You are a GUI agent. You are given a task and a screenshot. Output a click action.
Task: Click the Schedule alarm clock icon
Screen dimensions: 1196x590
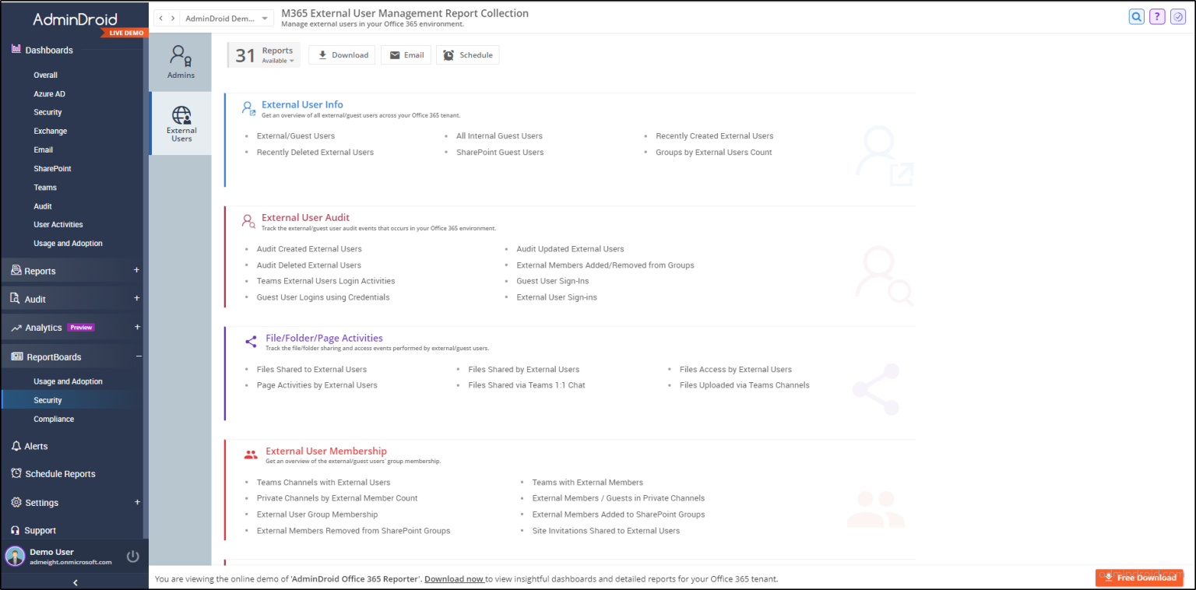pyautogui.click(x=467, y=54)
